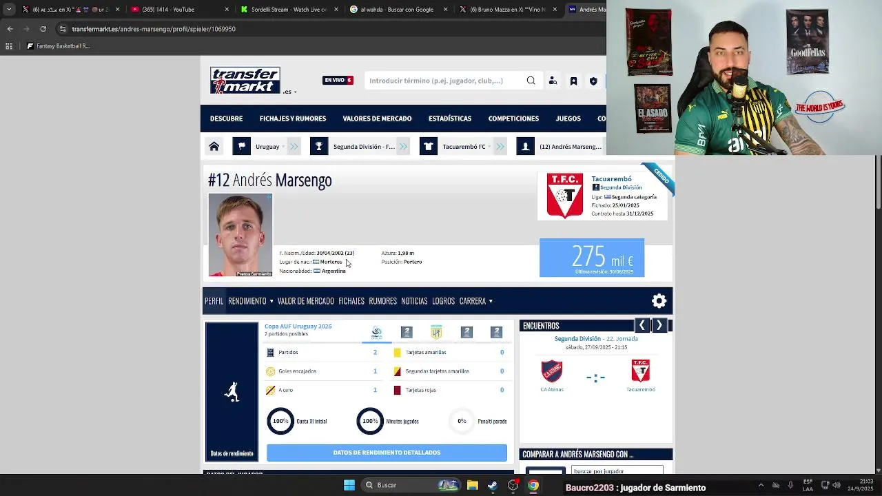Image resolution: width=882 pixels, height=496 pixels.
Task: Open the Noticias tab
Action: click(414, 301)
